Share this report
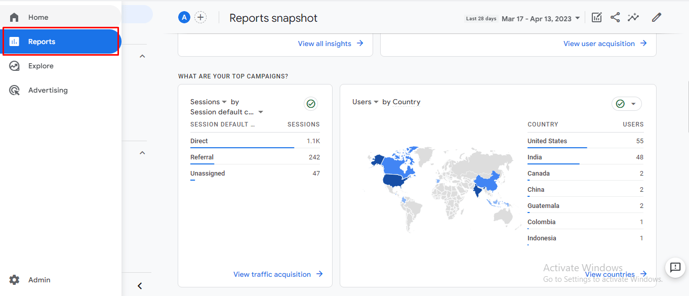 click(x=615, y=18)
